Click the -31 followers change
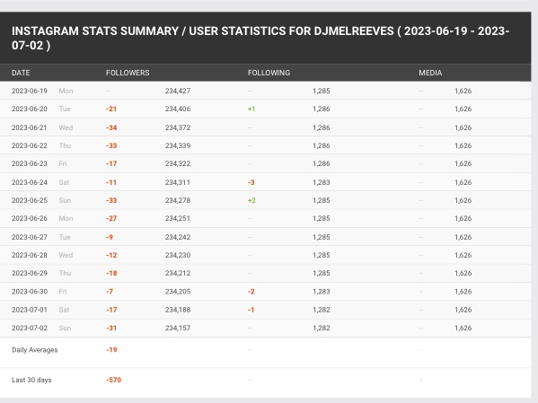Image resolution: width=538 pixels, height=403 pixels. [111, 328]
